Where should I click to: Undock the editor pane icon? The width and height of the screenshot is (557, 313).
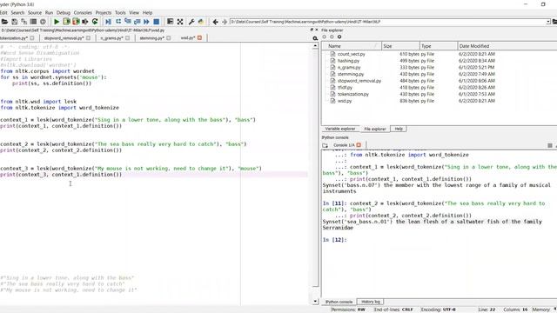pyautogui.click(x=312, y=30)
